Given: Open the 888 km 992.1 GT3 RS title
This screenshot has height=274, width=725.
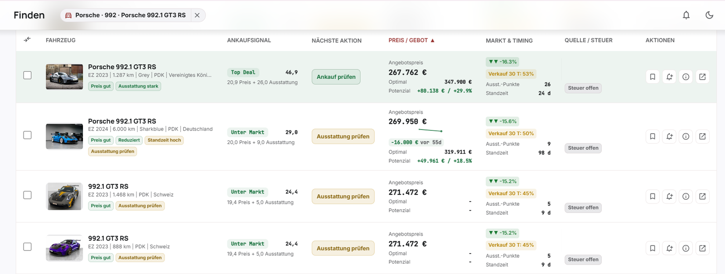Looking at the screenshot, I should pyautogui.click(x=108, y=238).
